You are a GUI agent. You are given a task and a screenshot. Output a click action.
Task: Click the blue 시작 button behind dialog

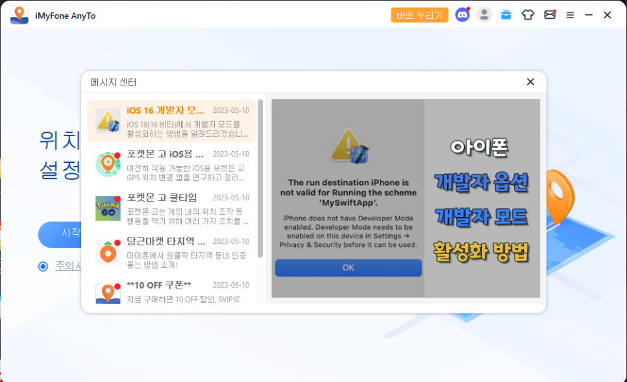click(60, 234)
